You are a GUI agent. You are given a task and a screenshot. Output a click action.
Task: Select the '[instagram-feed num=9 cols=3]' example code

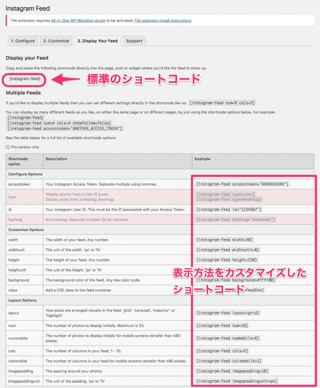(x=222, y=103)
